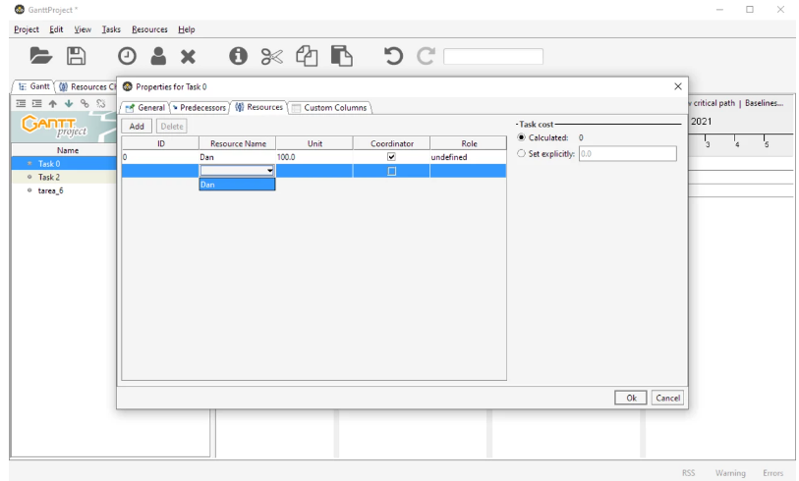Click the toolbar search input field

coord(507,57)
